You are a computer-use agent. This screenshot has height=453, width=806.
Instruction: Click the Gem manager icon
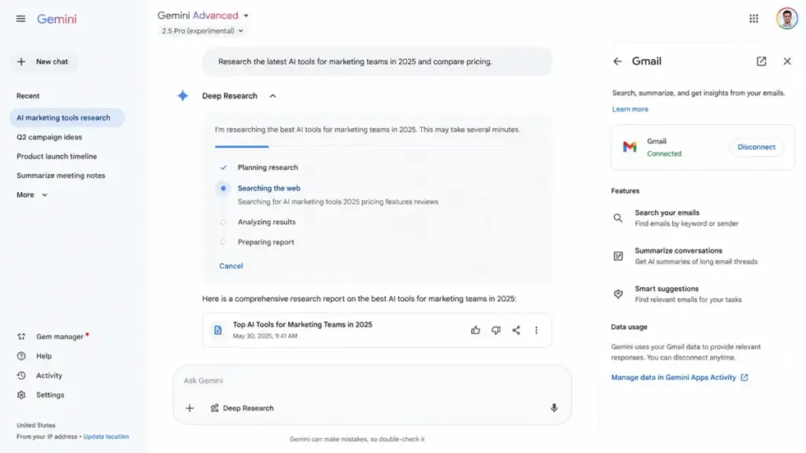(x=21, y=337)
